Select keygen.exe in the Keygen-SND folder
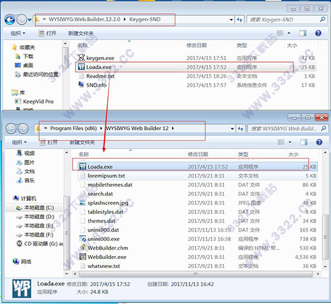331x304 pixels. [x=196, y=58]
